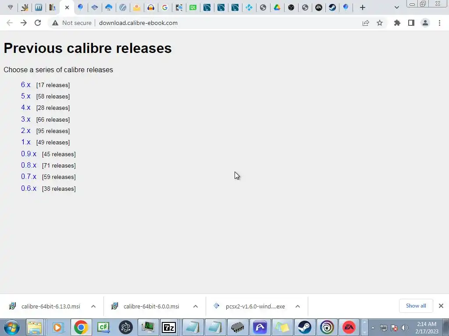The image size is (449, 336).
Task: Bookmark this page with the star icon
Action: point(380,23)
